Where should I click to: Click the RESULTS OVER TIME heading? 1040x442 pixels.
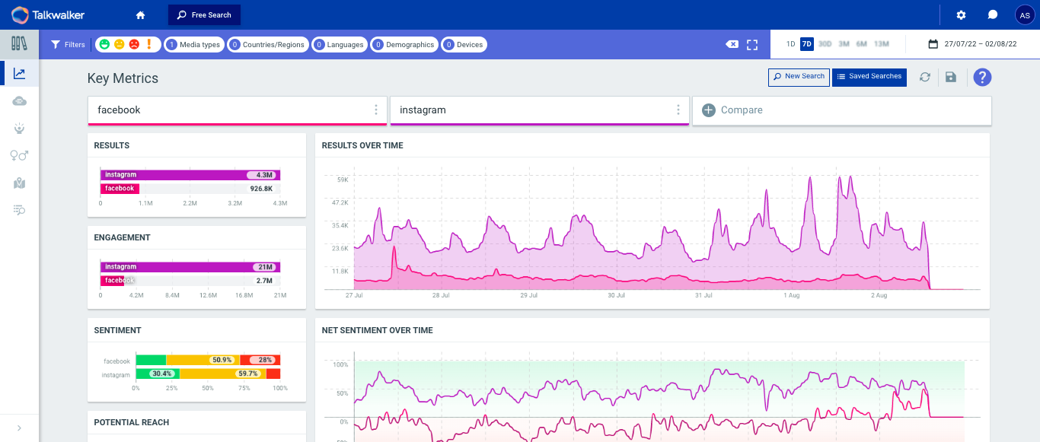362,146
